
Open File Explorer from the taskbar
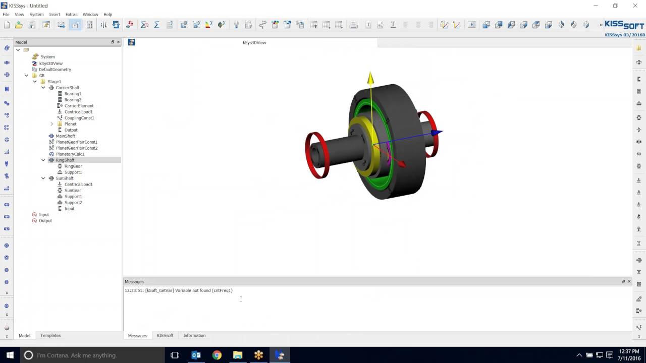tap(237, 355)
